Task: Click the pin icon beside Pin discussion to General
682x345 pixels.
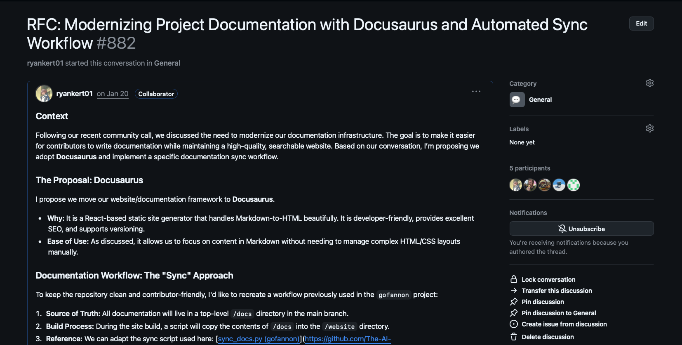Action: 514,313
